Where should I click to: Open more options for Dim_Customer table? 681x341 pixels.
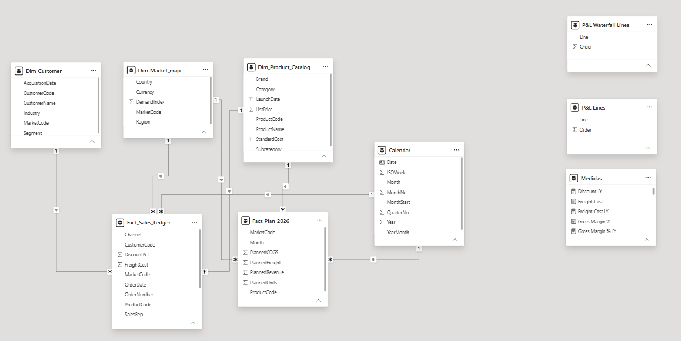(x=93, y=70)
